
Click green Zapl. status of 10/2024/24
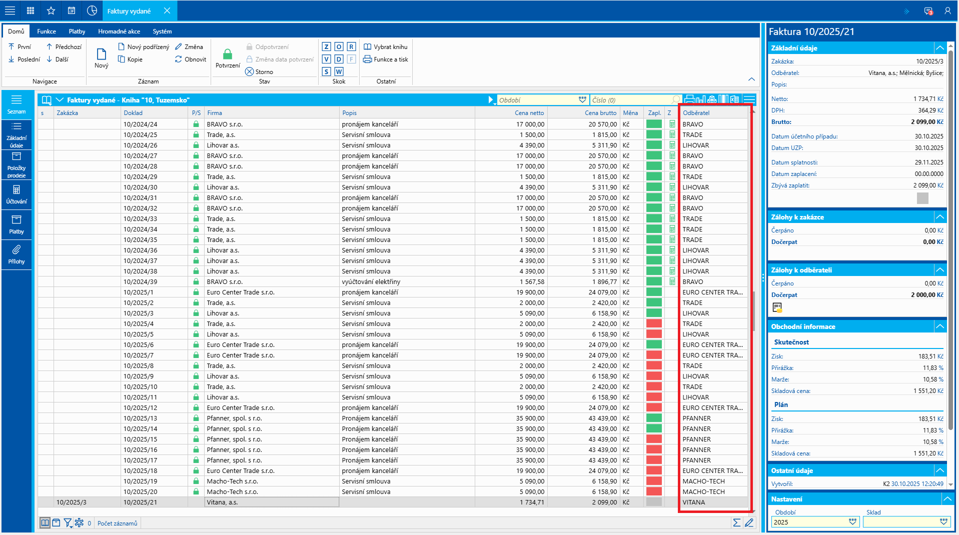tap(654, 124)
